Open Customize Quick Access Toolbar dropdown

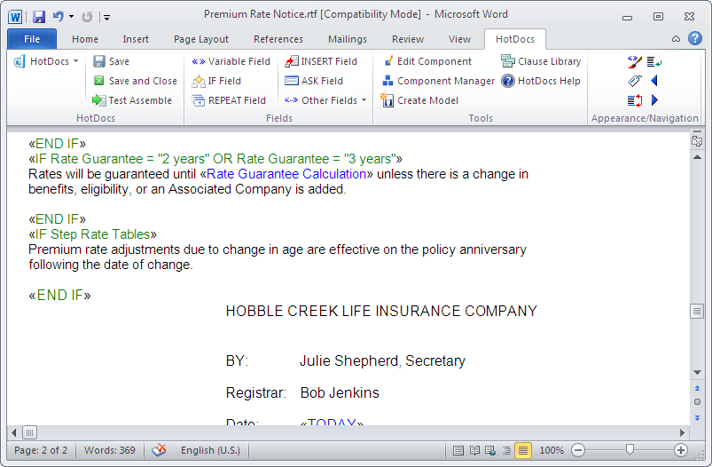coord(106,18)
